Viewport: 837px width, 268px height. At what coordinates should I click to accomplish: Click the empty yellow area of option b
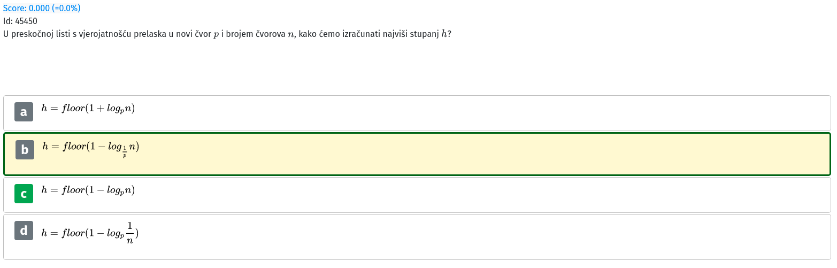tap(481, 154)
